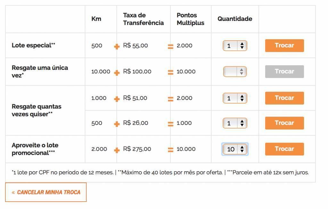Open the disabled quantity dropdown for 10.000 Km
The width and height of the screenshot is (328, 209).
tap(235, 72)
